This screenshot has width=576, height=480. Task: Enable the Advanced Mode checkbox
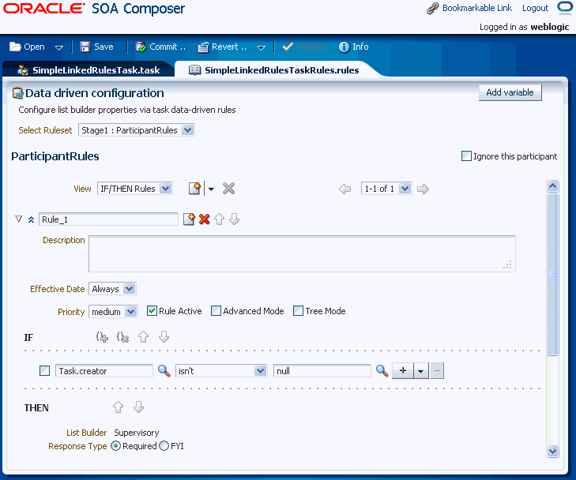point(216,311)
